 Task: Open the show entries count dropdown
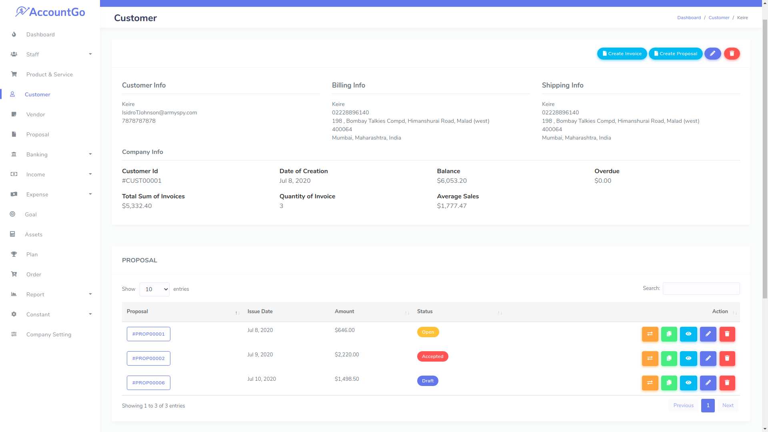point(154,289)
